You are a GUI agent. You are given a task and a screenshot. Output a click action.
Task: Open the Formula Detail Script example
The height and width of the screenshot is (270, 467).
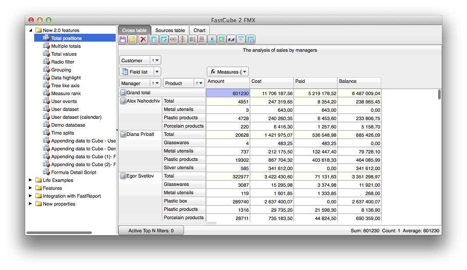[x=74, y=172]
